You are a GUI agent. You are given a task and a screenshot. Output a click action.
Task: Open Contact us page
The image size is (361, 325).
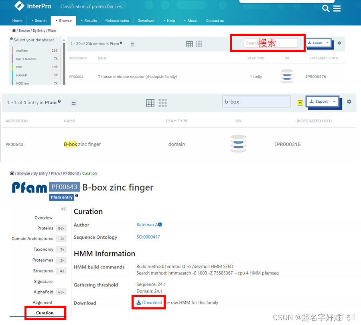(x=215, y=20)
